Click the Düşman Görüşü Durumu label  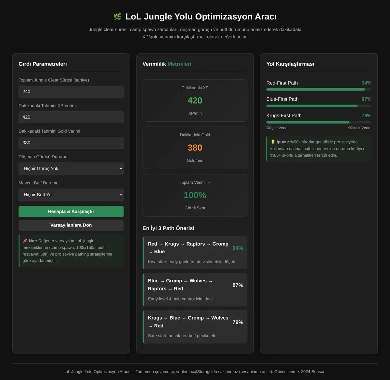click(43, 157)
